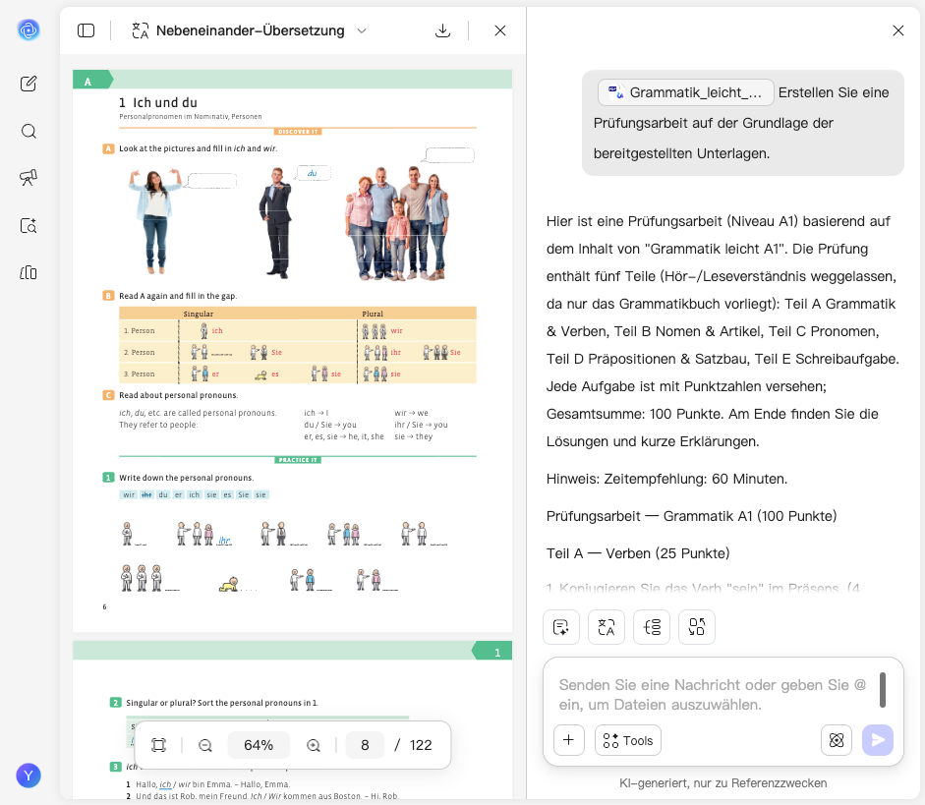The height and width of the screenshot is (805, 925).
Task: Click the app logo icon in the sidebar
Action: (29, 29)
